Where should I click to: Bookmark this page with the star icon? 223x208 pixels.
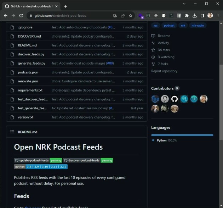pyautogui.click(x=131, y=16)
